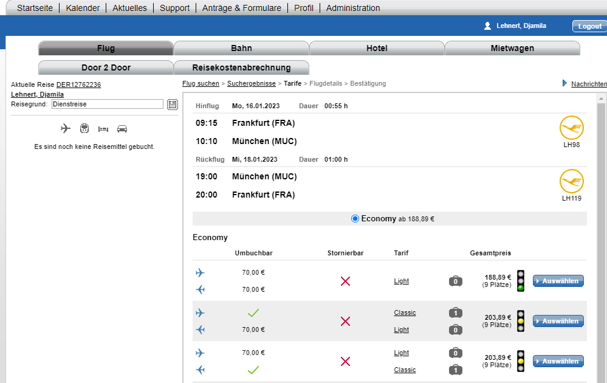Click the hotel bed icon in trip summary
The image size is (607, 383).
click(x=103, y=129)
